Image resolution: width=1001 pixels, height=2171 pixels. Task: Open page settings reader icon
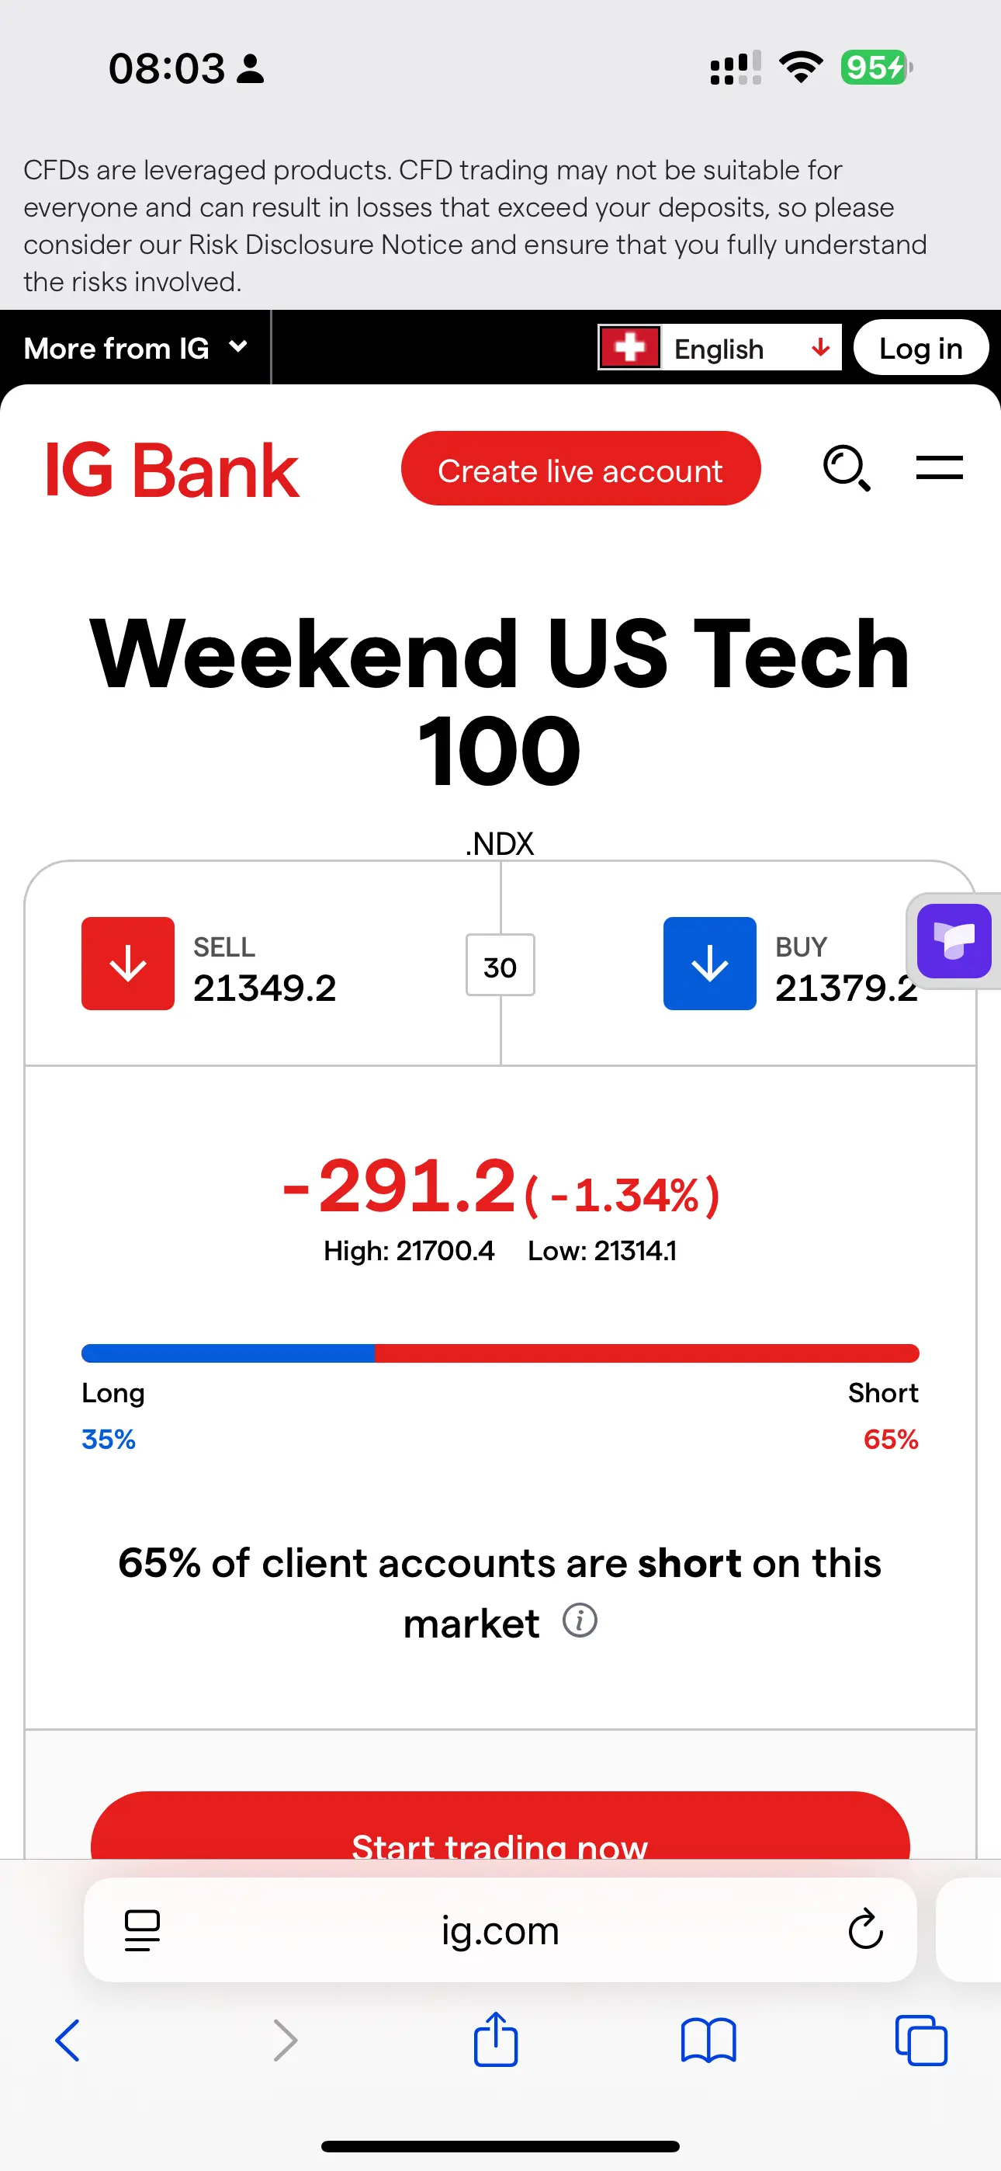point(143,1930)
